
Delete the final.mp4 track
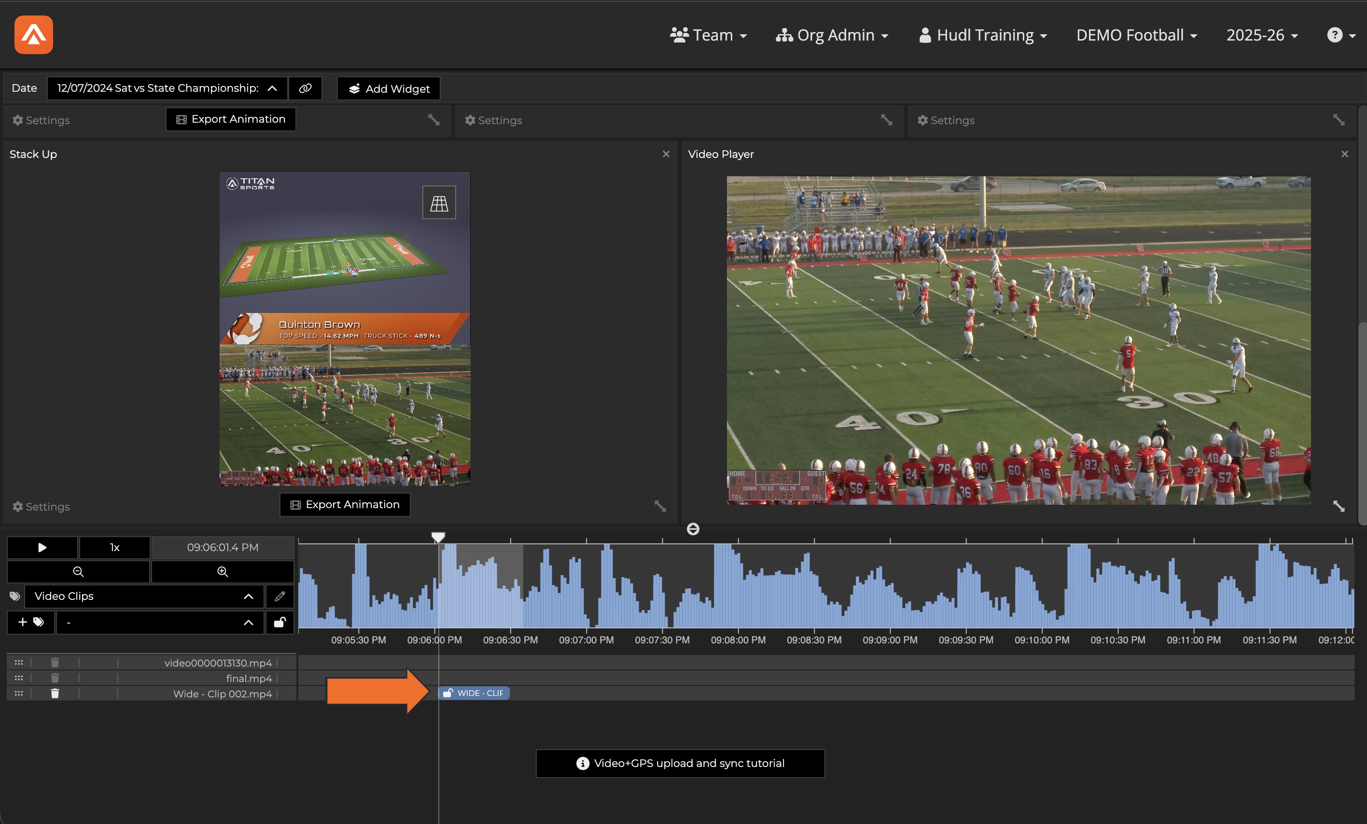(x=55, y=678)
